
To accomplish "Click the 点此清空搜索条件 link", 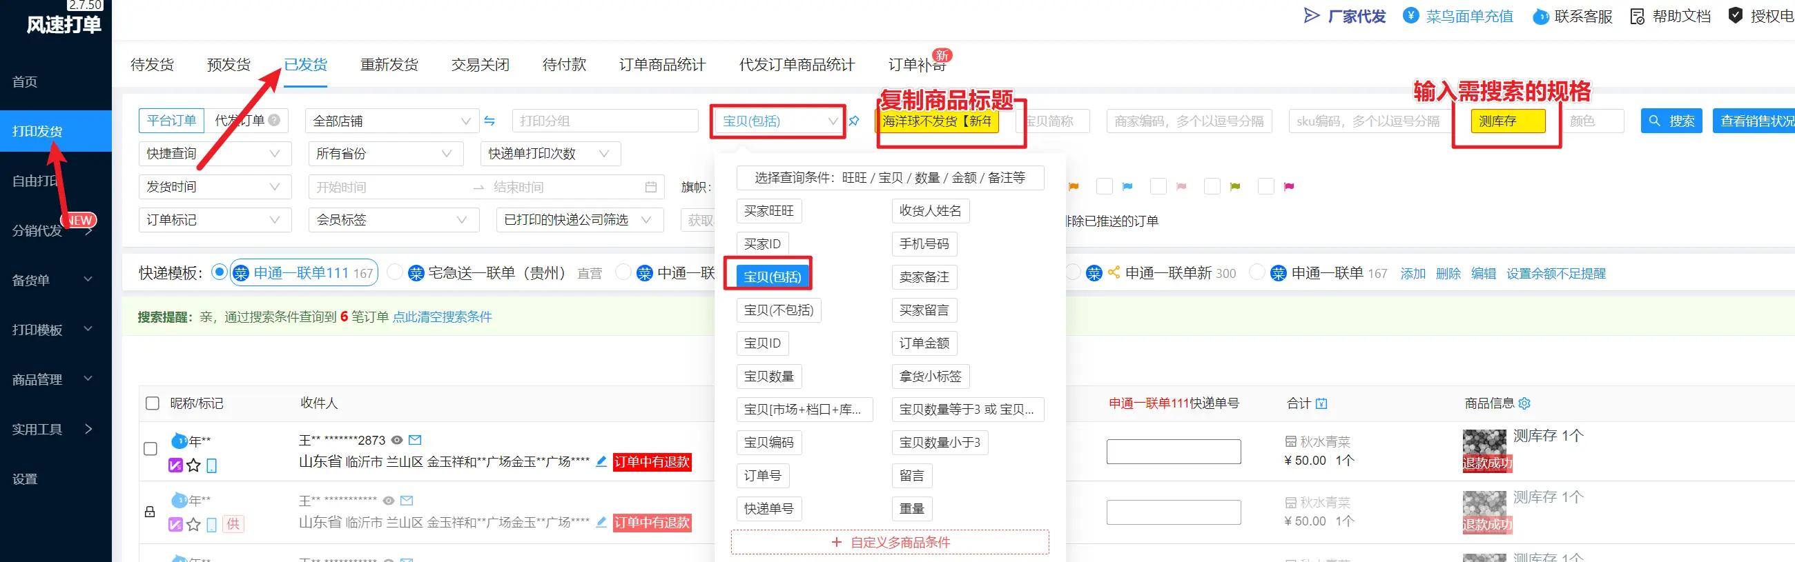I will [442, 317].
